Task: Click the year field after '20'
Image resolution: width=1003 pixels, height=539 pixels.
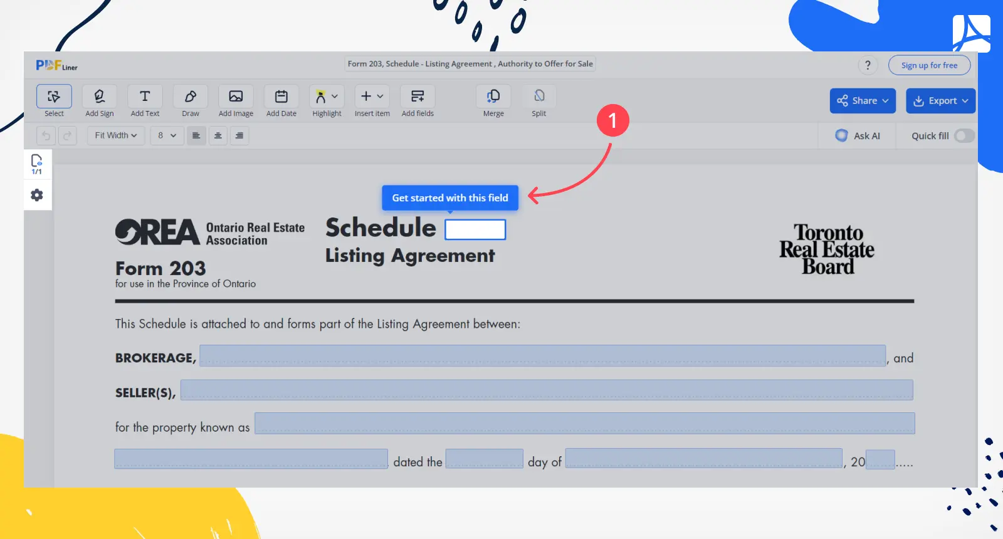Action: click(880, 459)
